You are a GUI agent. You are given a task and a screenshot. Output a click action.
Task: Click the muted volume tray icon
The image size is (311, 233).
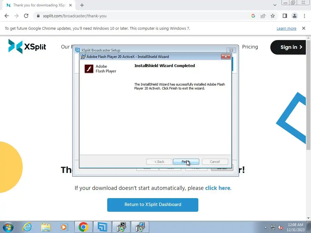[280, 227]
